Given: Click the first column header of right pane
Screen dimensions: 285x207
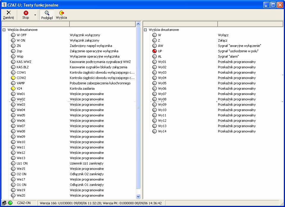Looking at the screenshot, I should pyautogui.click(x=180, y=24).
